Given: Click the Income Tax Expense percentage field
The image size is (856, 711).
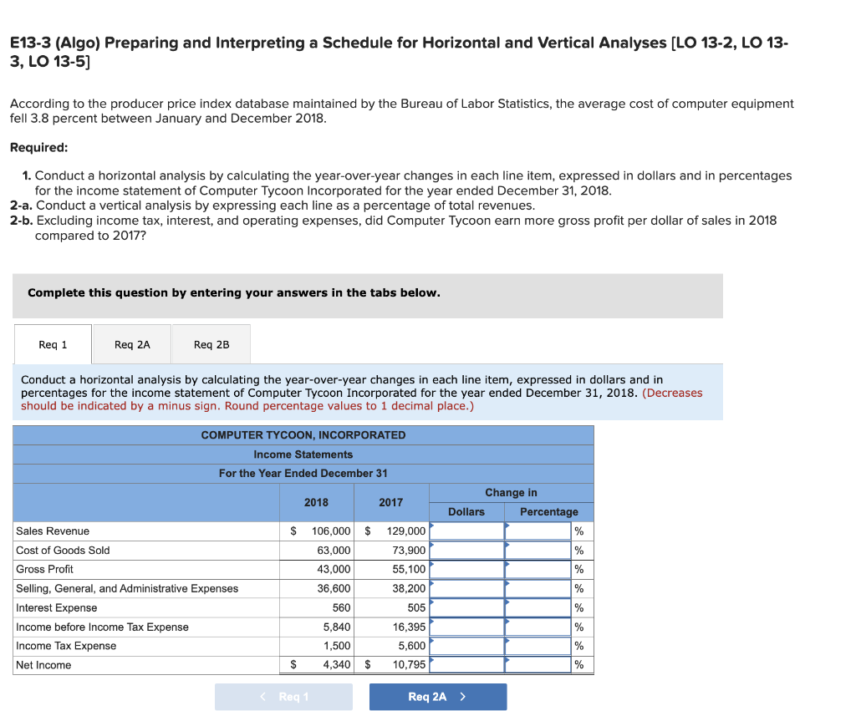Looking at the screenshot, I should click(543, 646).
